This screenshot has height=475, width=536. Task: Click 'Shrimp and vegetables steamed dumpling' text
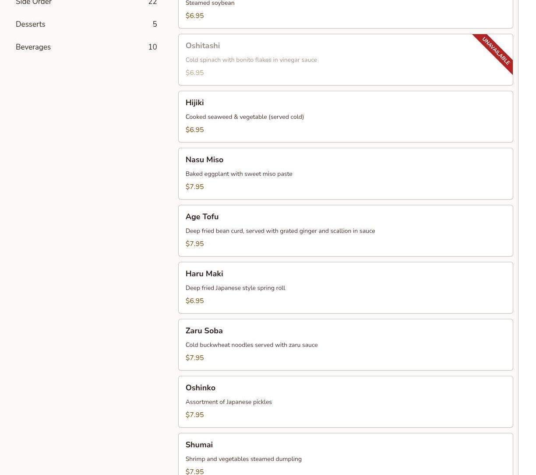pos(243,459)
